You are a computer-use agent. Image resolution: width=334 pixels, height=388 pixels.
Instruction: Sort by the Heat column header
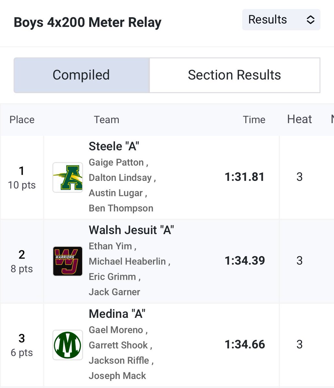(299, 119)
